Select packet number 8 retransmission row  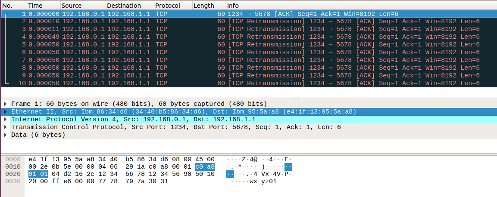pos(248,68)
